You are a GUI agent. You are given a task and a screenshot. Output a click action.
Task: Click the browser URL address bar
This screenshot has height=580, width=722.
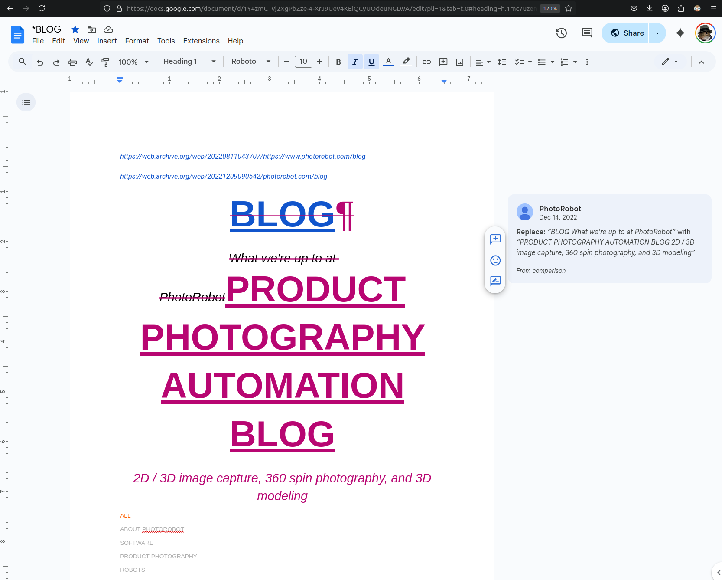tap(331, 8)
